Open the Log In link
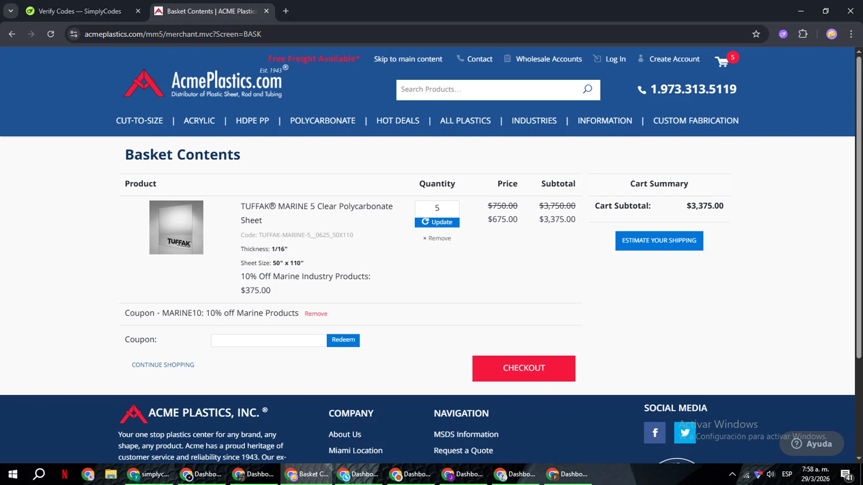This screenshot has width=863, height=485. (616, 59)
